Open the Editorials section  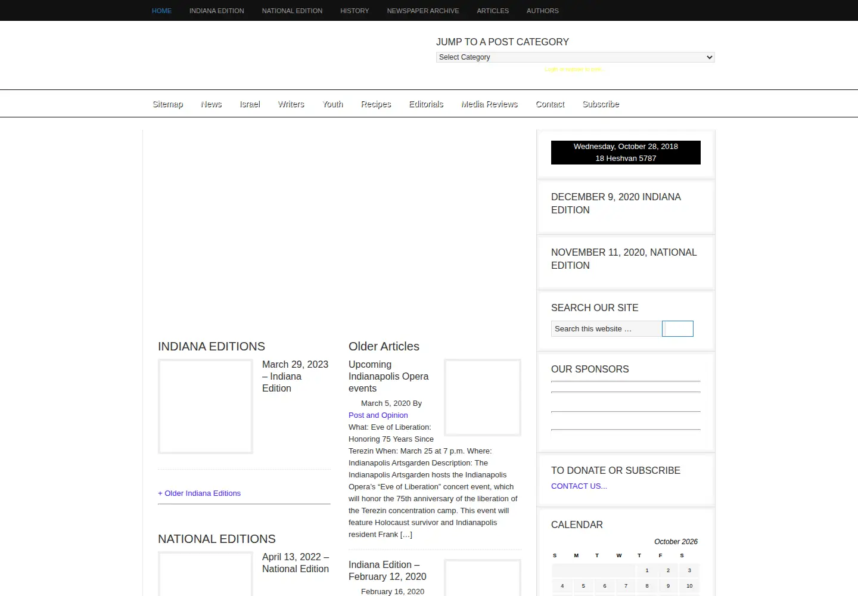[427, 104]
